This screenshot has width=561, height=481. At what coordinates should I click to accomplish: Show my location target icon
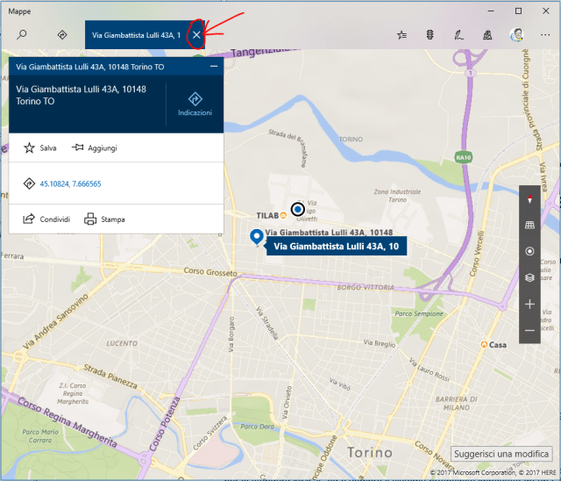tap(529, 251)
